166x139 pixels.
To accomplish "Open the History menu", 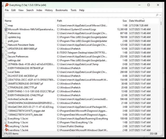I will (49, 10).
